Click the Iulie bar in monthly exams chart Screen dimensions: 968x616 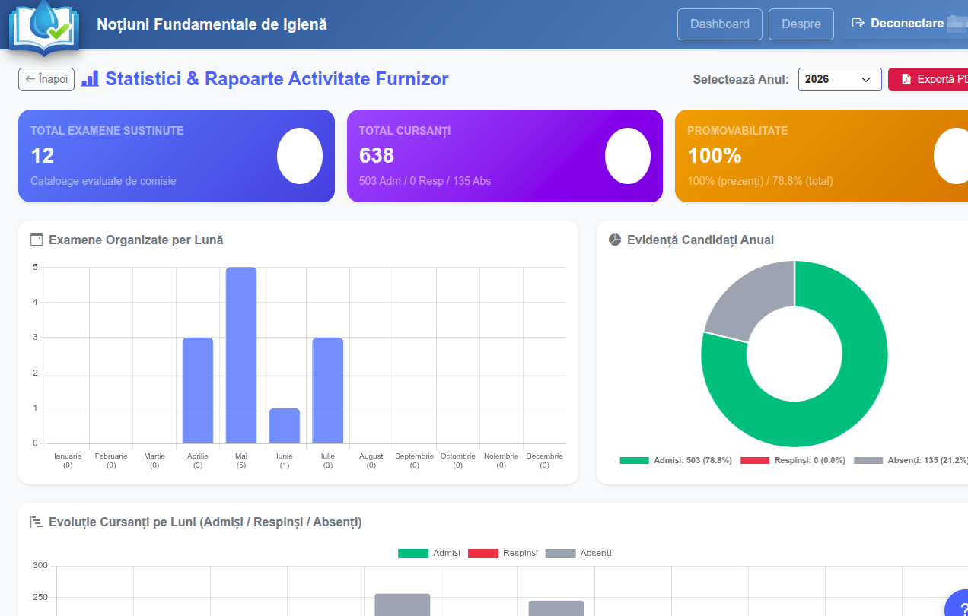(x=328, y=390)
